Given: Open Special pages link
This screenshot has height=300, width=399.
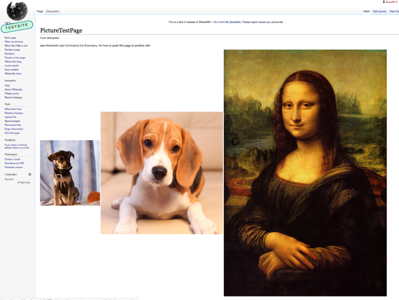Looking at the screenshot, I should (12, 121).
